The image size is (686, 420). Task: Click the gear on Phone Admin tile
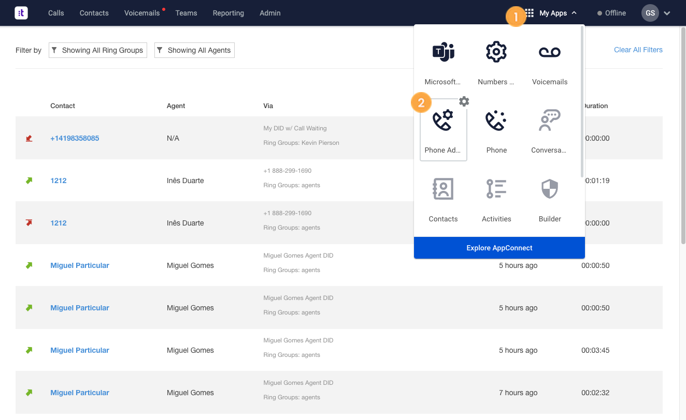click(464, 101)
